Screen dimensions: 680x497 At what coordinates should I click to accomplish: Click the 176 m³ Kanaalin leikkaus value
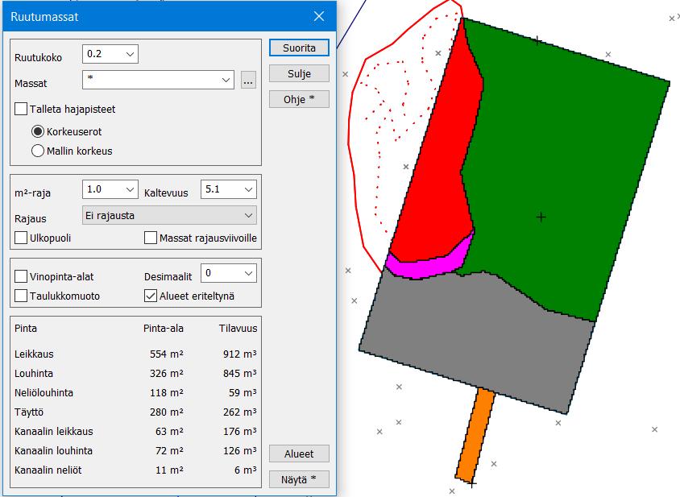pyautogui.click(x=240, y=432)
